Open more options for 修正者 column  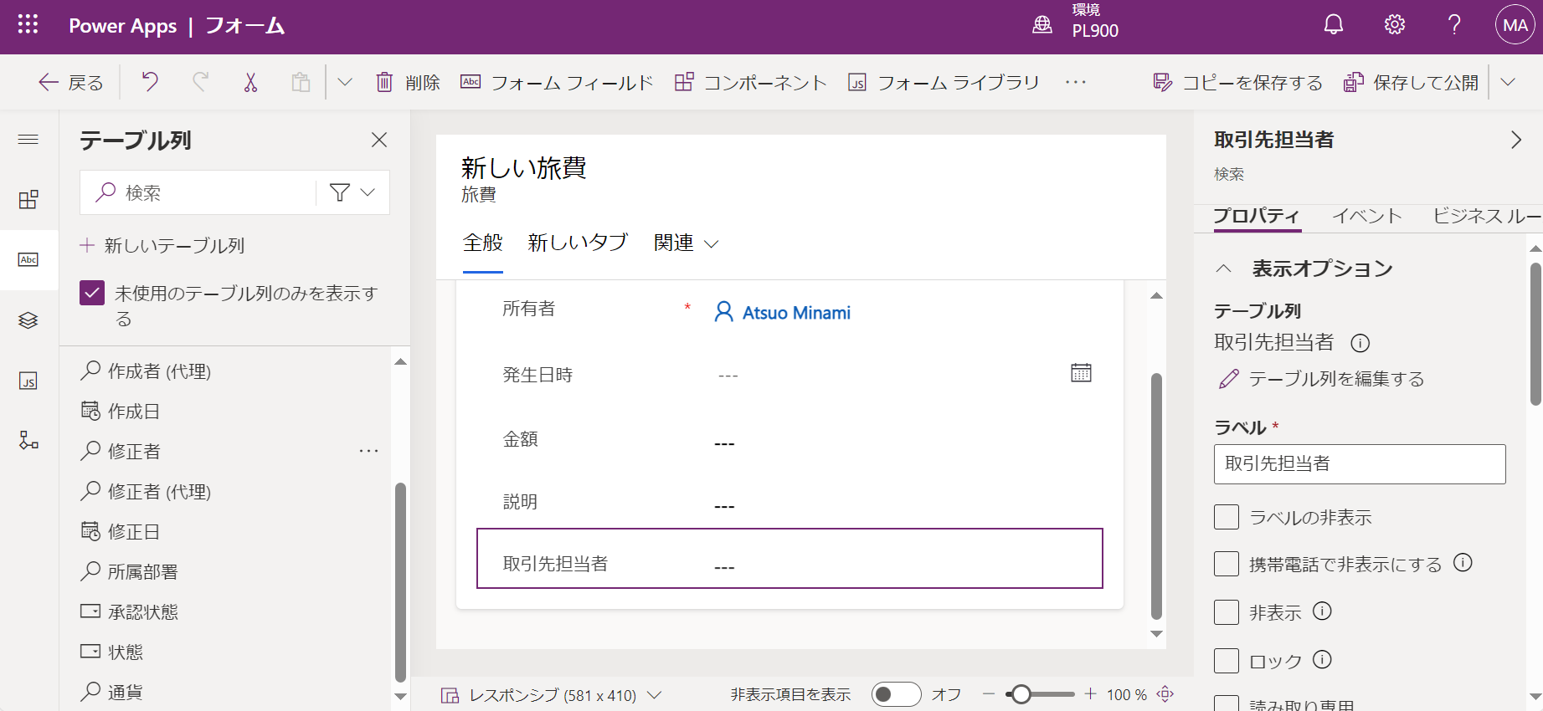pyautogui.click(x=369, y=451)
